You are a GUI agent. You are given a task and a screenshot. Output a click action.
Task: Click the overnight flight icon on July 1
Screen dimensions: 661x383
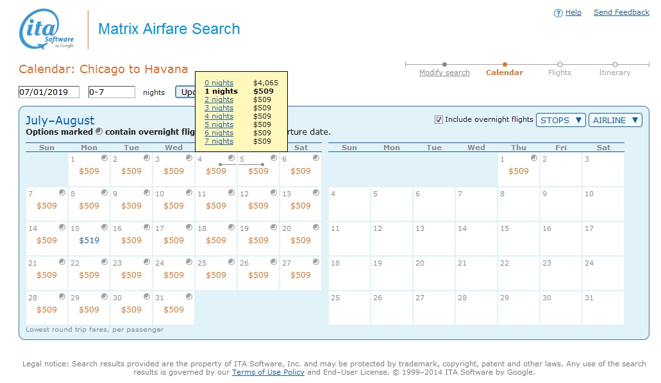click(105, 157)
